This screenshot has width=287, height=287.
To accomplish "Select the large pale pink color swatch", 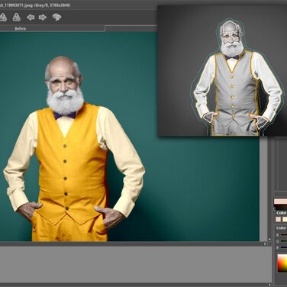I will coord(280,202).
